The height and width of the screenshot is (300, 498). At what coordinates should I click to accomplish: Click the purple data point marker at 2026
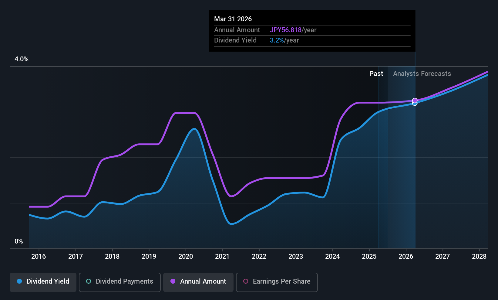click(x=415, y=100)
